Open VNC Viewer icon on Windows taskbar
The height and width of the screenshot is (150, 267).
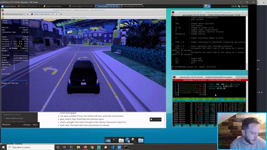(x=119, y=147)
